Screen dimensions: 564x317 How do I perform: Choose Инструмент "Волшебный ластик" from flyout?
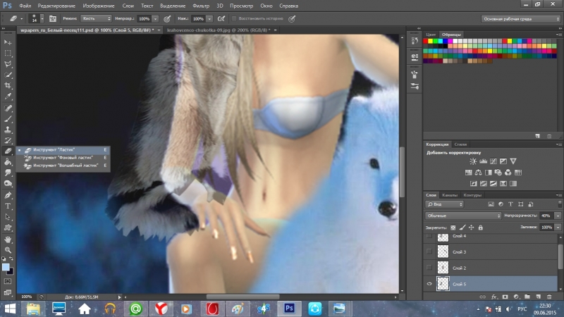63,166
